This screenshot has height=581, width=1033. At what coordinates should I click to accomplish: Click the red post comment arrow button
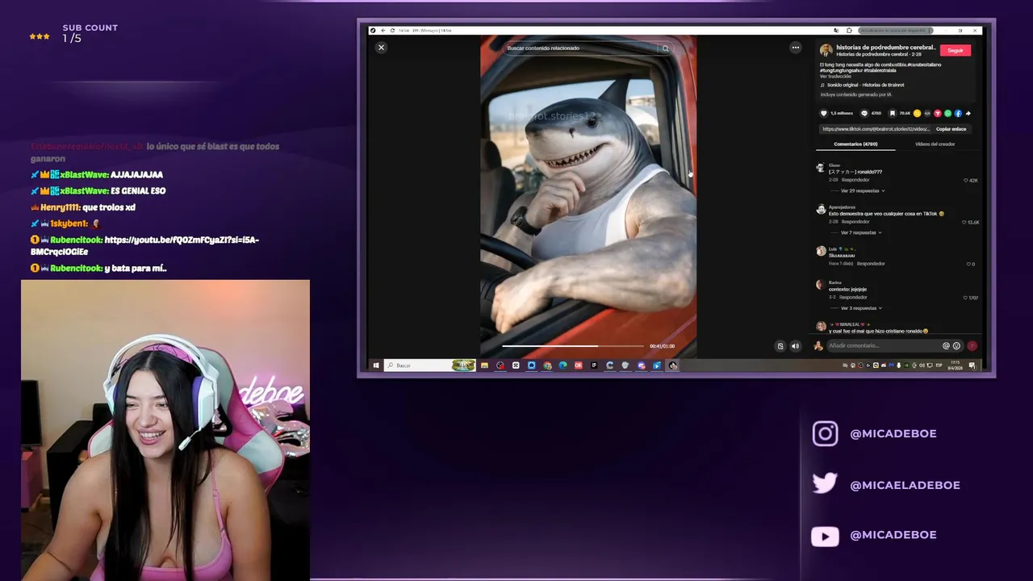point(972,345)
